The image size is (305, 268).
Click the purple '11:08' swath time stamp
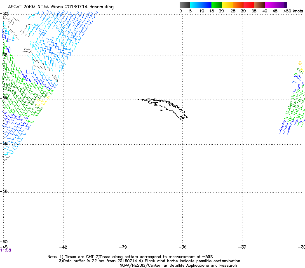[x=5, y=250]
